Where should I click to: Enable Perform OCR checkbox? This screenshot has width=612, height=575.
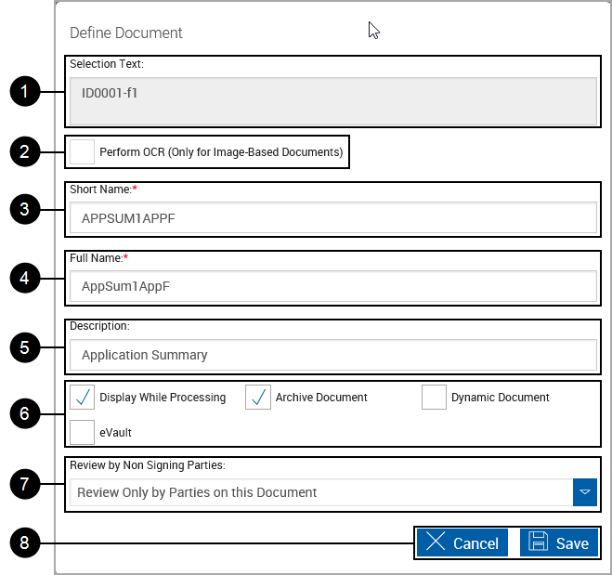tap(82, 151)
